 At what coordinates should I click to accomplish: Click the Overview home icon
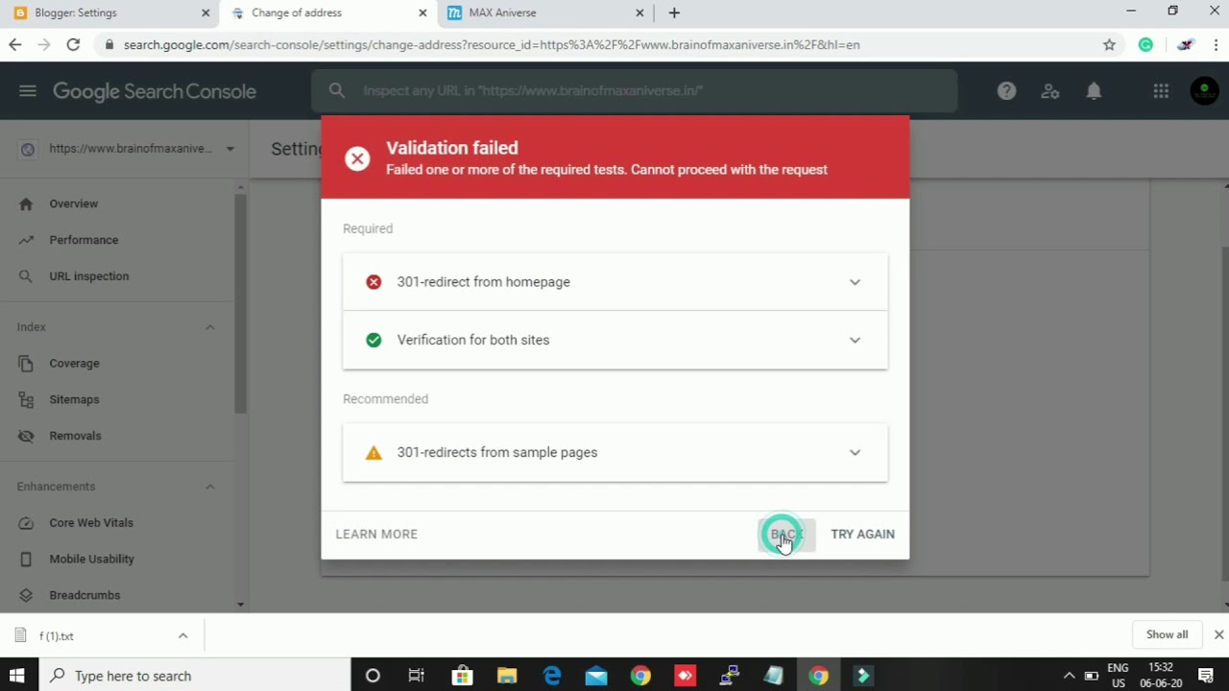(26, 203)
